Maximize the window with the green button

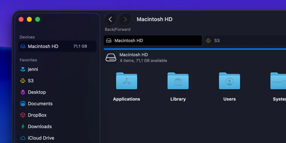pyautogui.click(x=38, y=19)
